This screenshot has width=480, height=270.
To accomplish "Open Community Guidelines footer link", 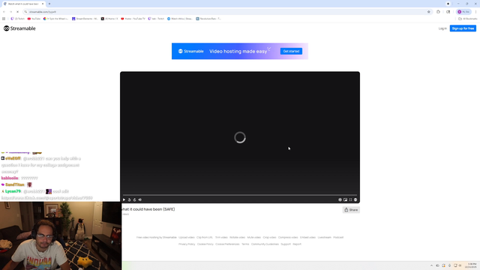I will [x=265, y=244].
